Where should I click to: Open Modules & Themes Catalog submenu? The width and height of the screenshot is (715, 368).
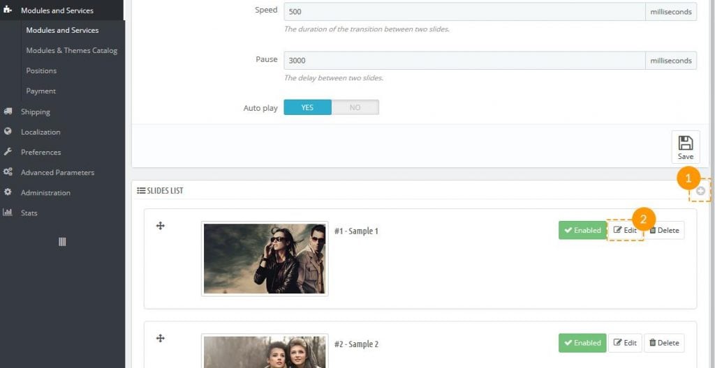(x=71, y=50)
